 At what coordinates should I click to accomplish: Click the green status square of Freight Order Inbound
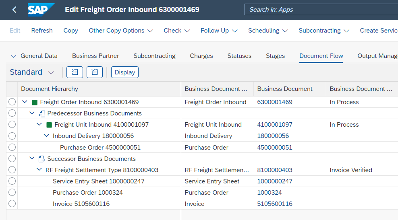click(x=35, y=102)
